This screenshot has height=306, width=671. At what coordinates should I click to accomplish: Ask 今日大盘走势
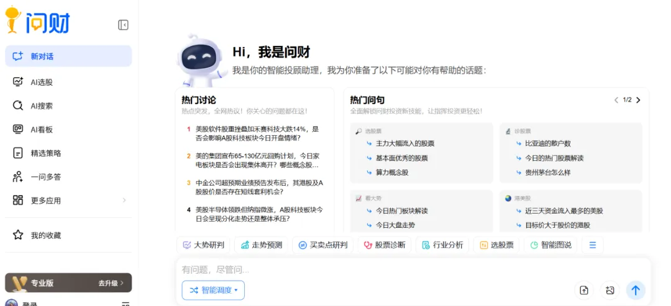tap(395, 225)
